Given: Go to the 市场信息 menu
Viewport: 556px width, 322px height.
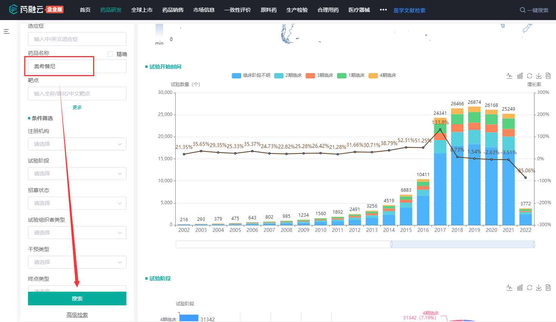Looking at the screenshot, I should click(204, 10).
